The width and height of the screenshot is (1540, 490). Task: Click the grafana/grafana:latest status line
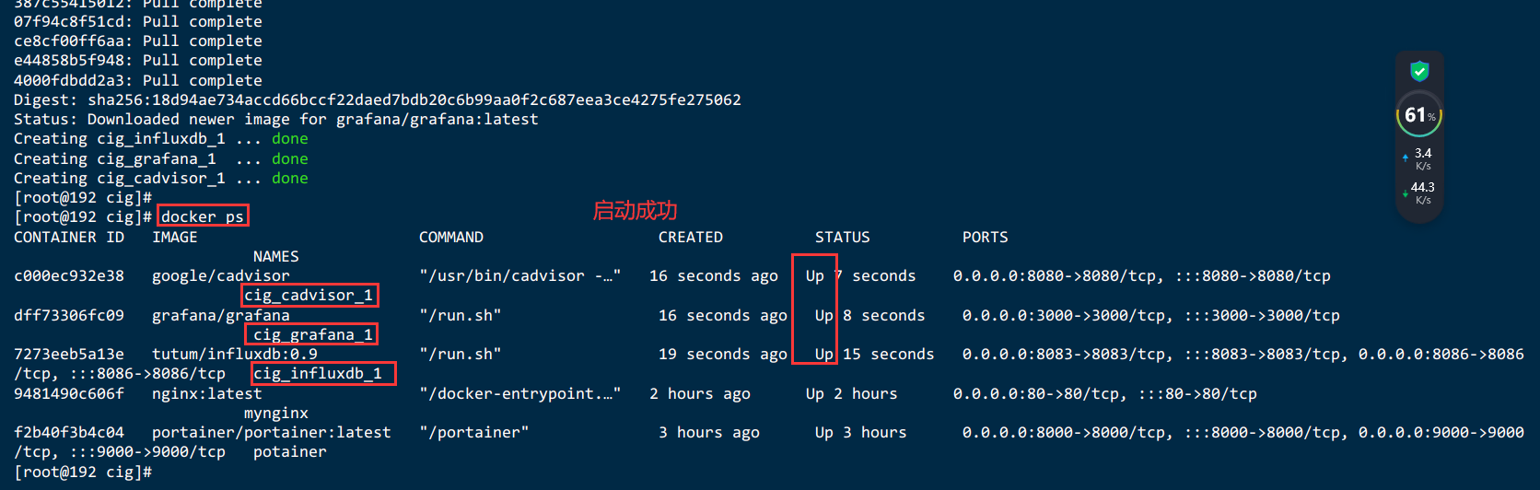tap(276, 119)
